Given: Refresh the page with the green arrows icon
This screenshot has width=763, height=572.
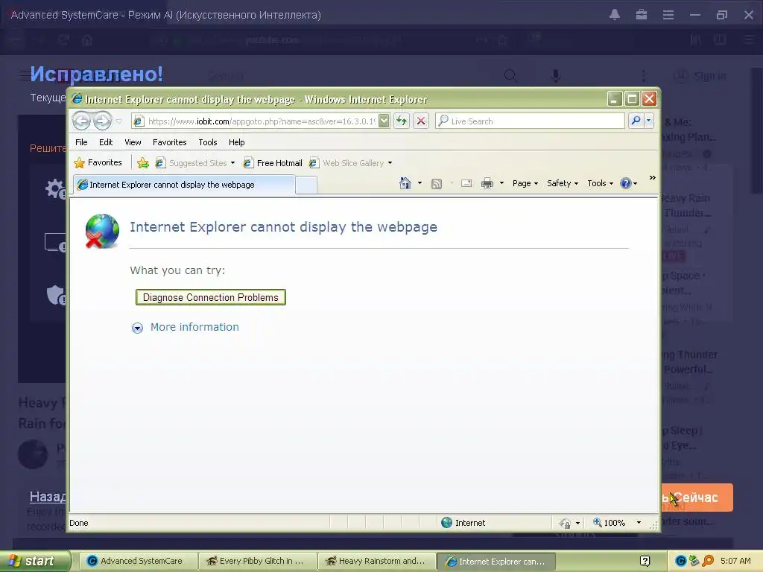Looking at the screenshot, I should [x=402, y=121].
